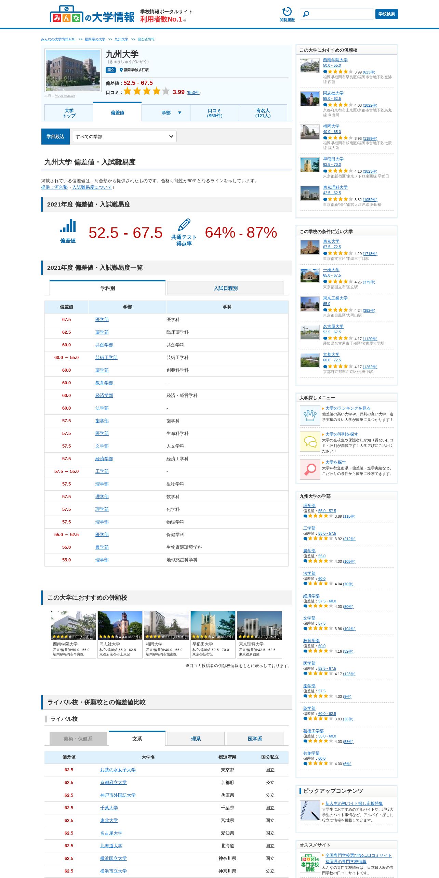
Task: Open the 共創学部 link in table
Action: (x=104, y=345)
